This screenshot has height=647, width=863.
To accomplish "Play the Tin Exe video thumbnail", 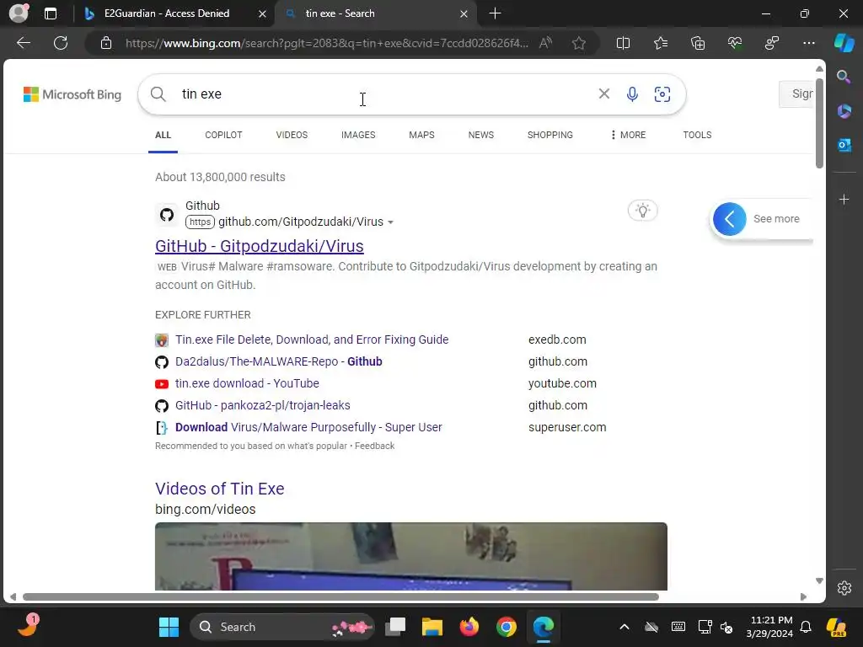I will coord(411,556).
